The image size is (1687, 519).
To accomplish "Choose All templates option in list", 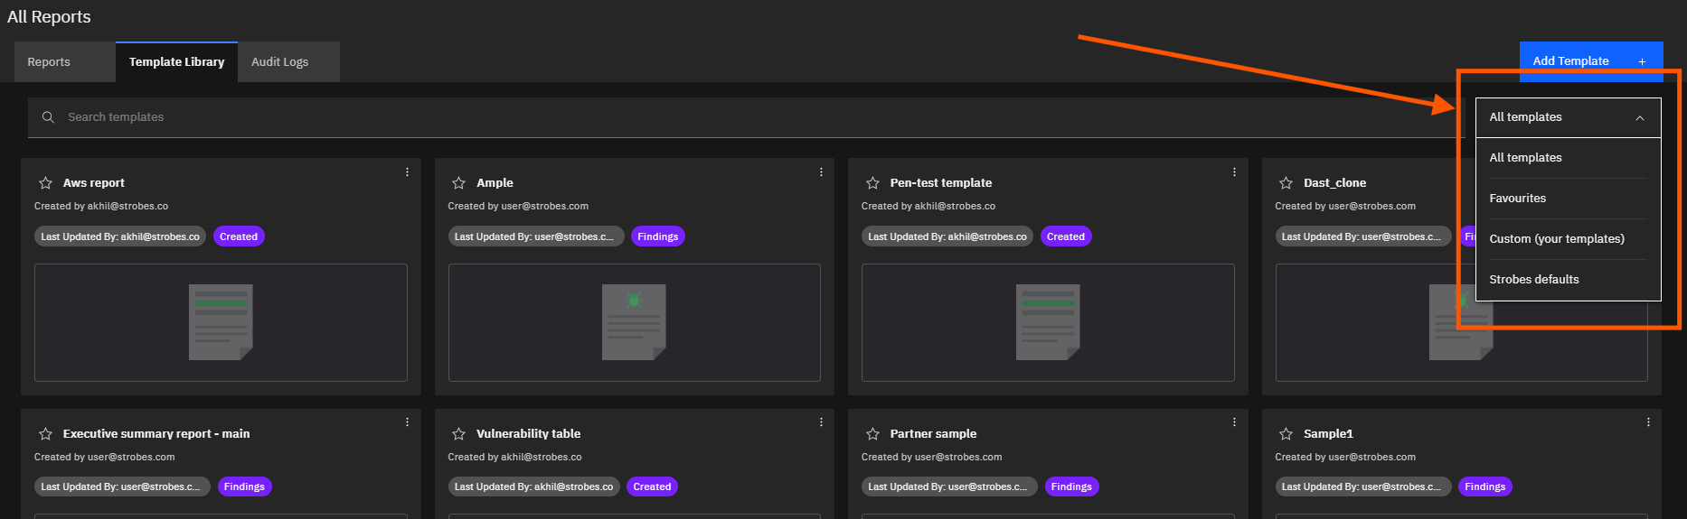I will point(1568,158).
